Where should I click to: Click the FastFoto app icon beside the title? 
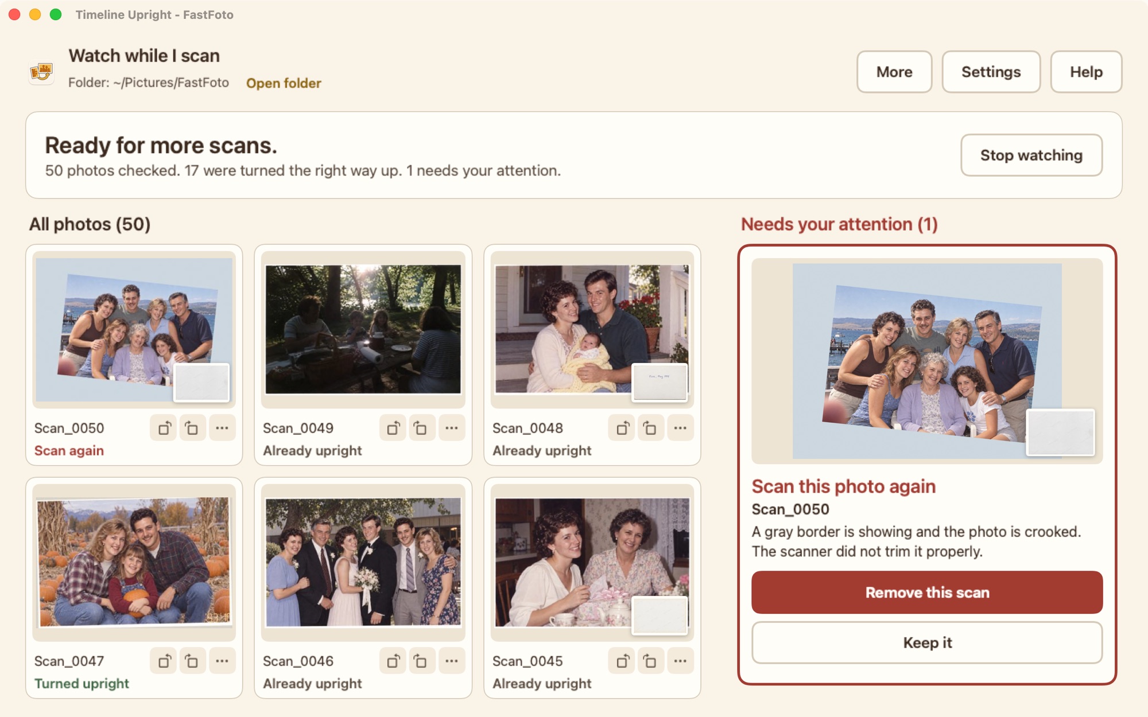[x=41, y=72]
